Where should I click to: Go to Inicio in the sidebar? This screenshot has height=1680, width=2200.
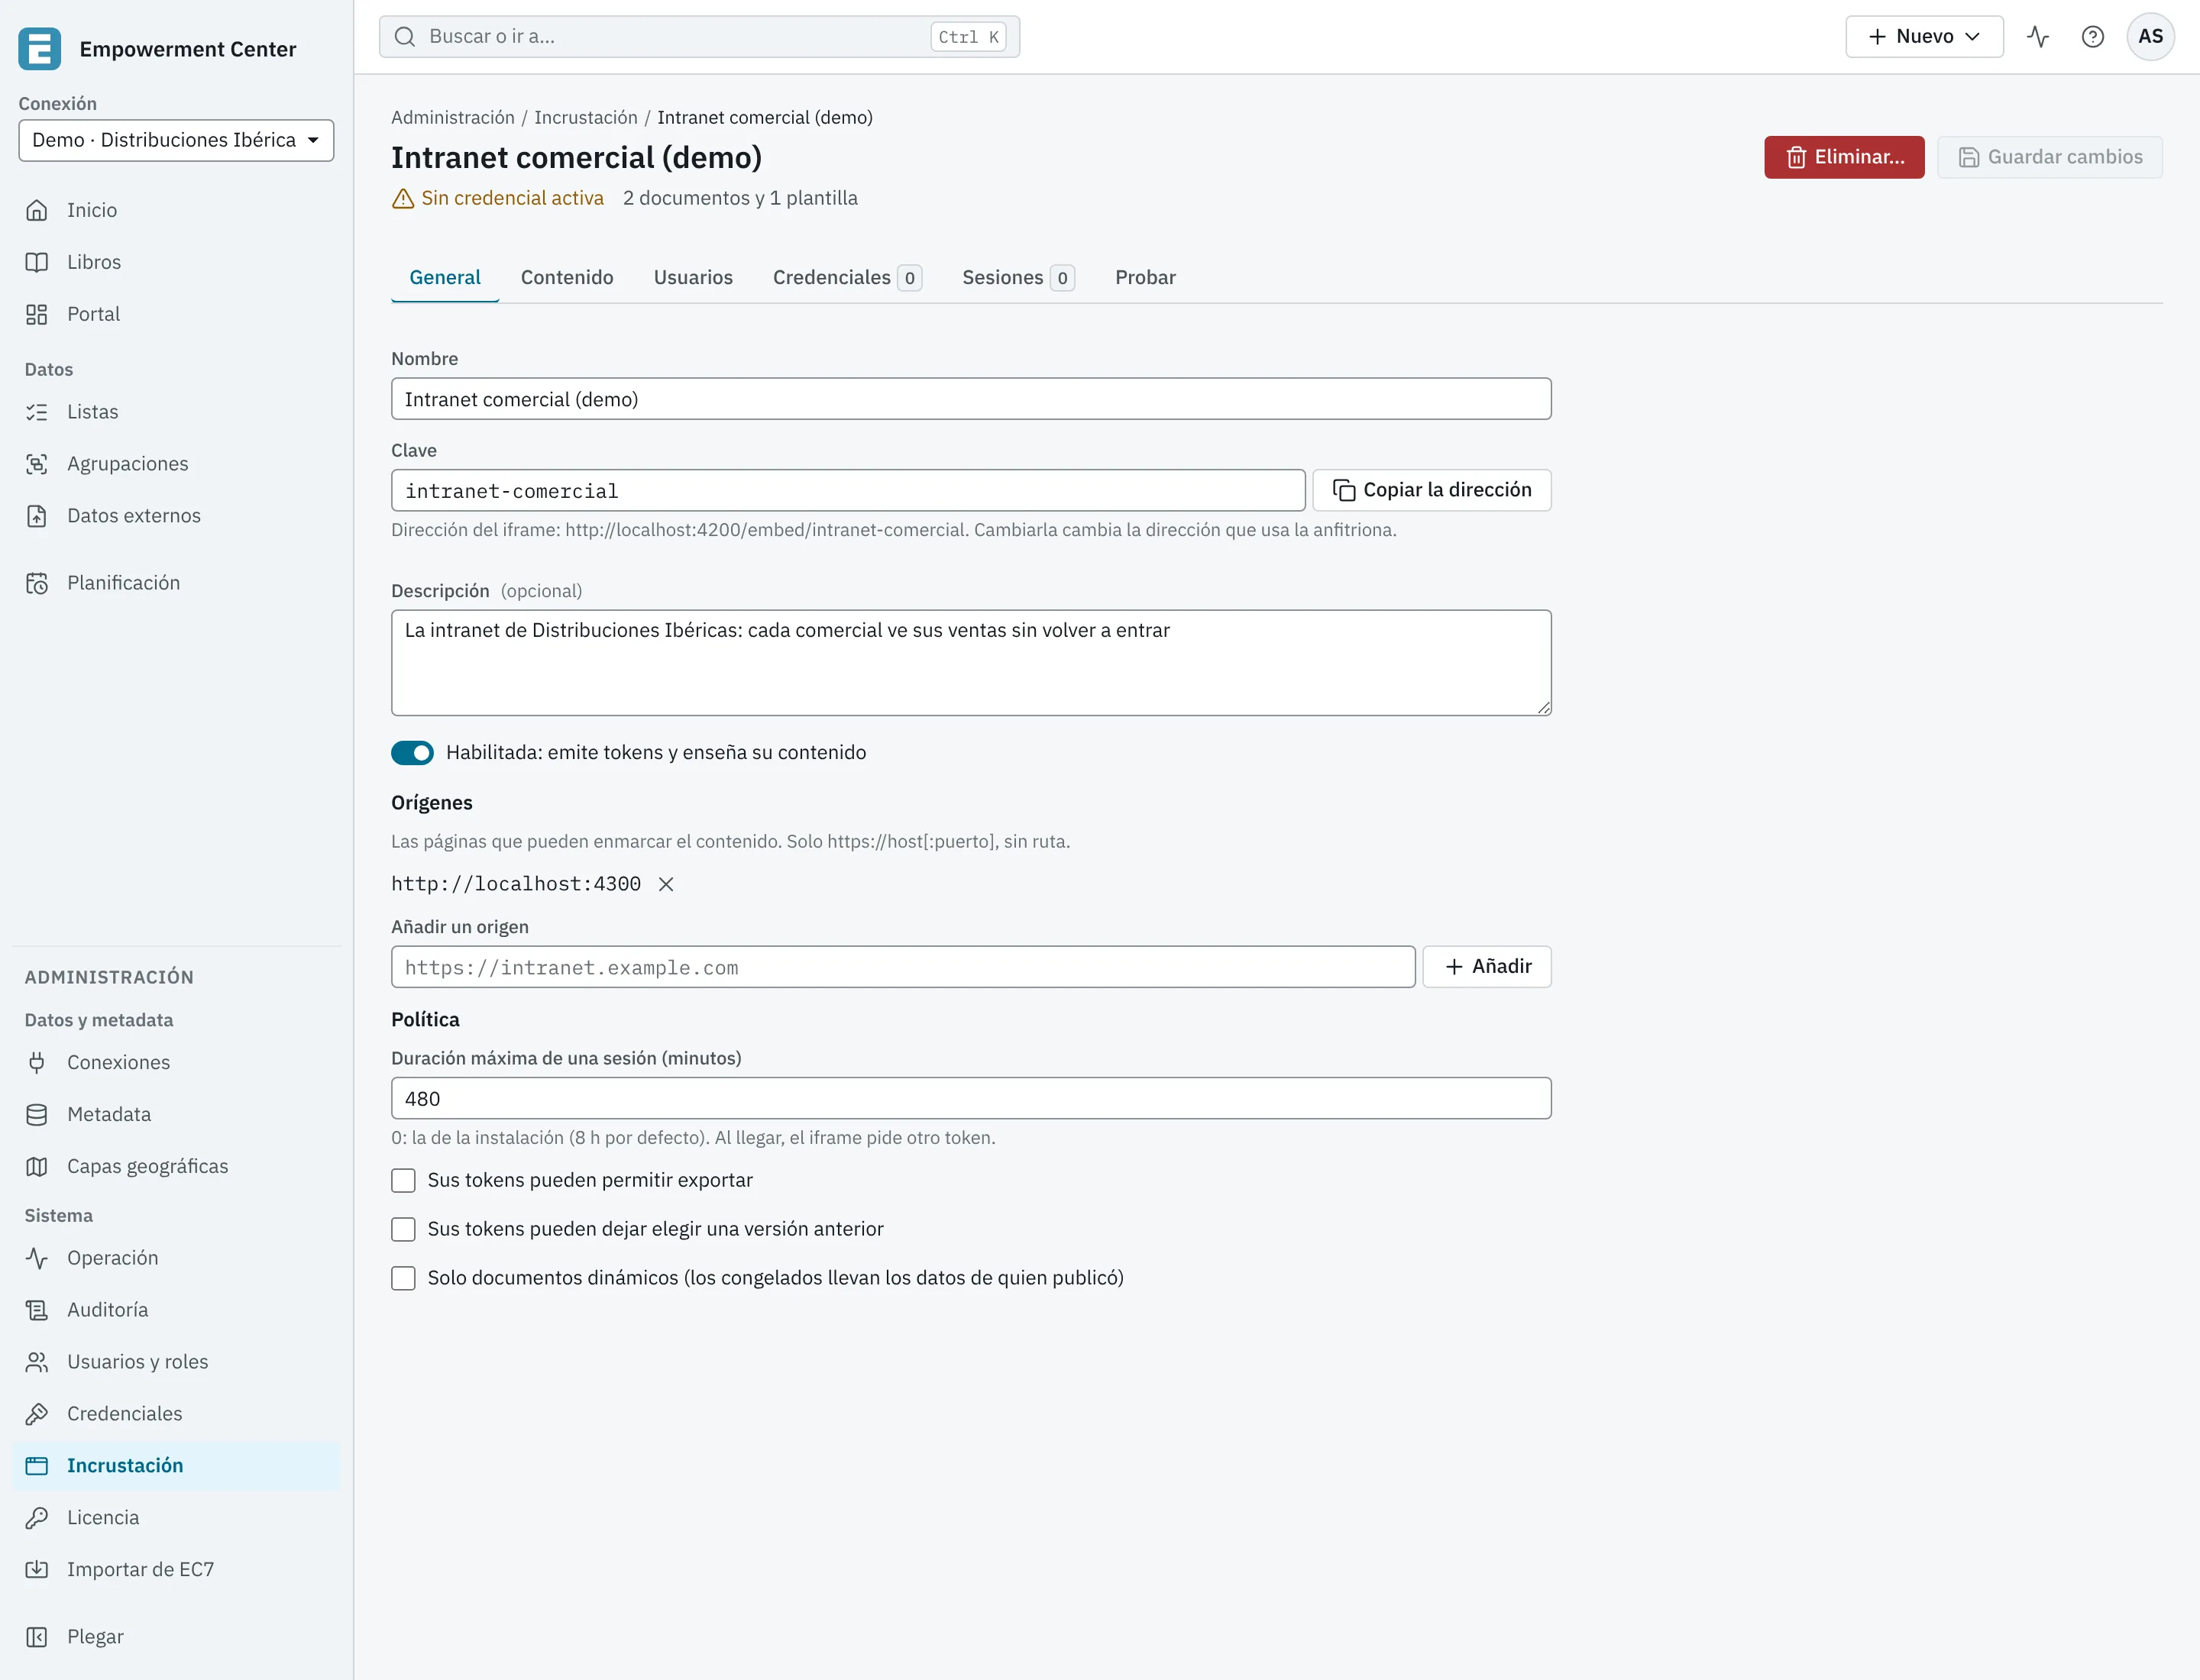(x=176, y=210)
